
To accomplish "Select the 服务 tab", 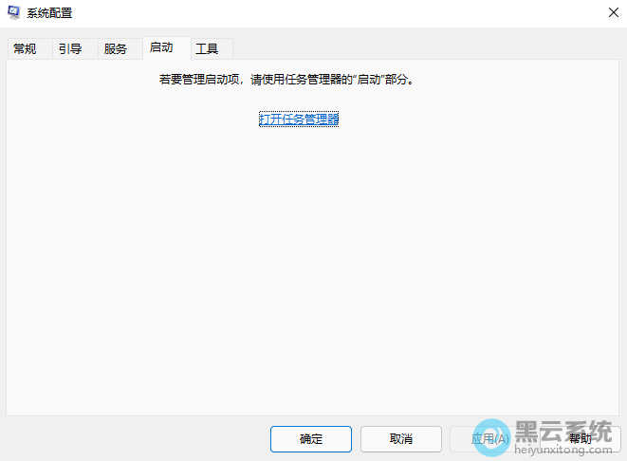I will click(115, 49).
